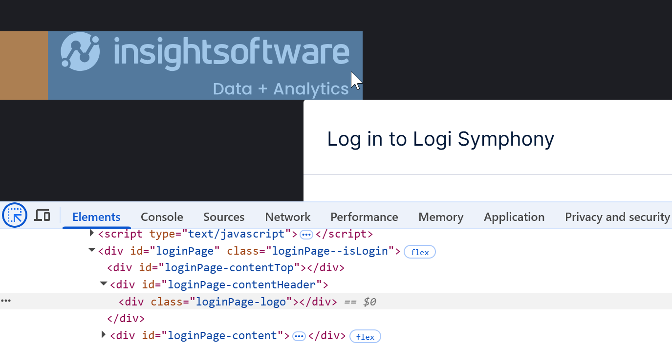Open Privacy and security panel
Image resolution: width=672 pixels, height=348 pixels.
(x=617, y=217)
